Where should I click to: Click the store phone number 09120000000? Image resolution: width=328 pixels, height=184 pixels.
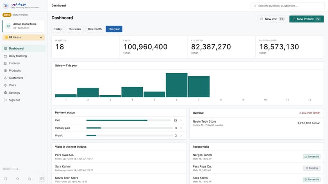coord(21,28)
